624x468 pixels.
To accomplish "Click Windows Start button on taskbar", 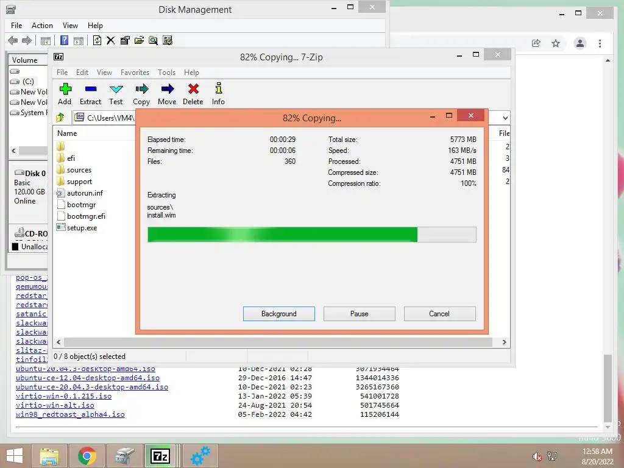I will (x=15, y=456).
